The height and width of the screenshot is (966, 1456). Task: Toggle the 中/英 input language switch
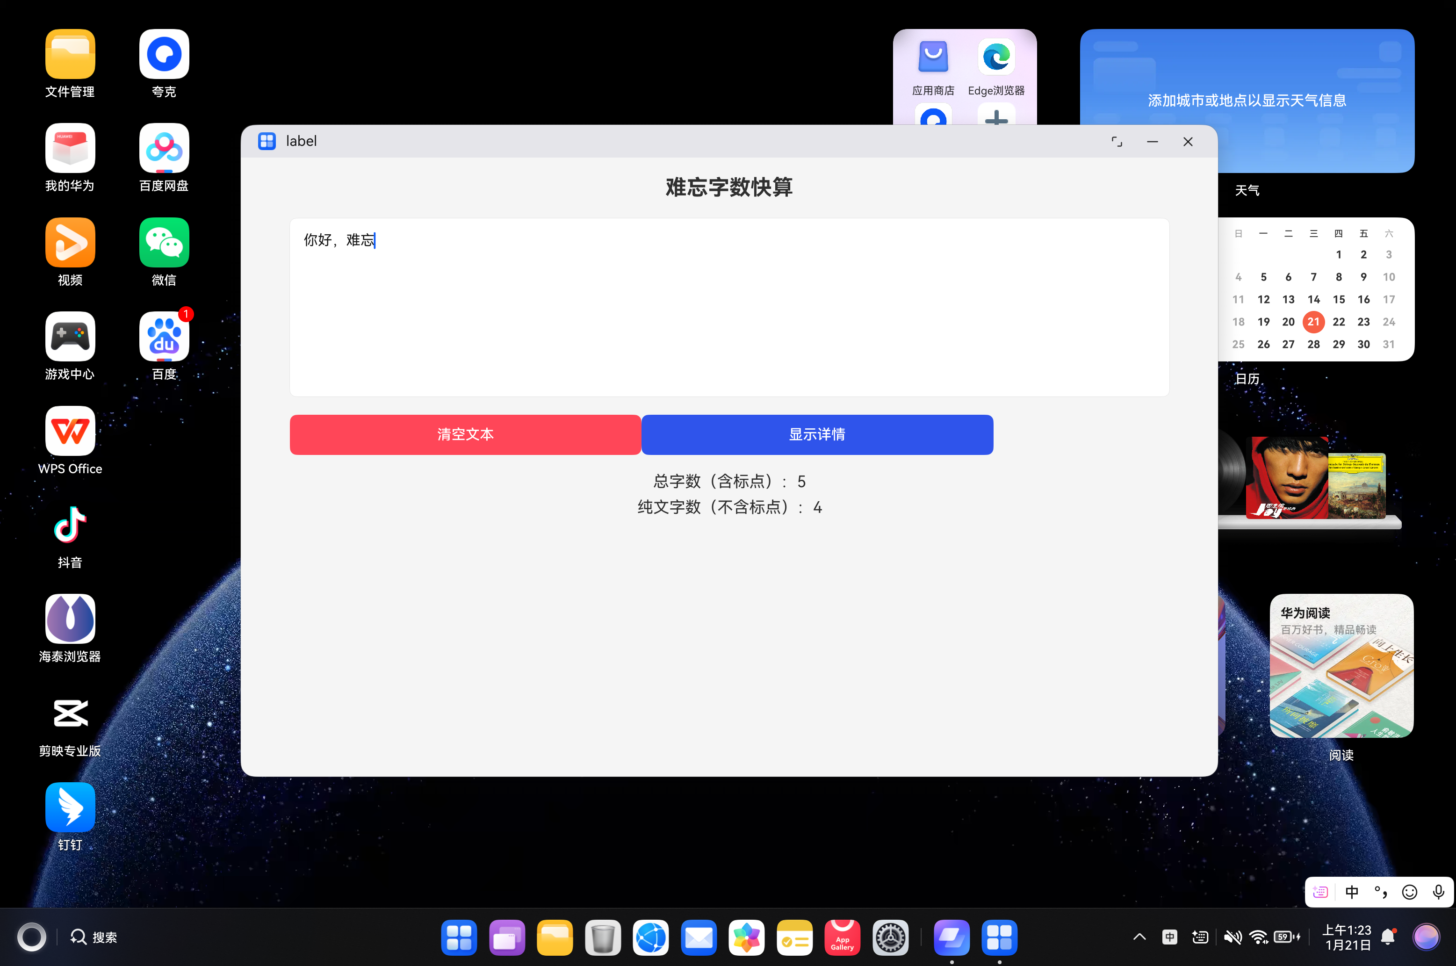(1352, 892)
